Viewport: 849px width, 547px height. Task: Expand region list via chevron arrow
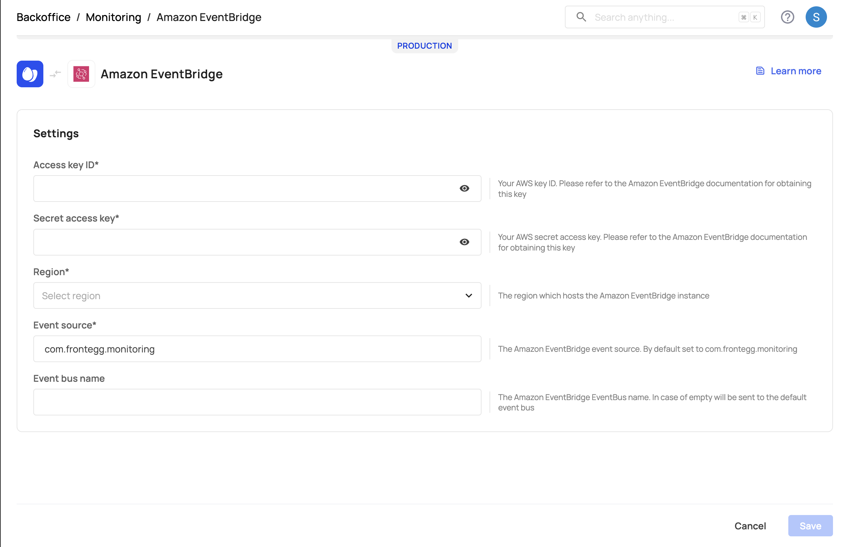click(x=469, y=295)
